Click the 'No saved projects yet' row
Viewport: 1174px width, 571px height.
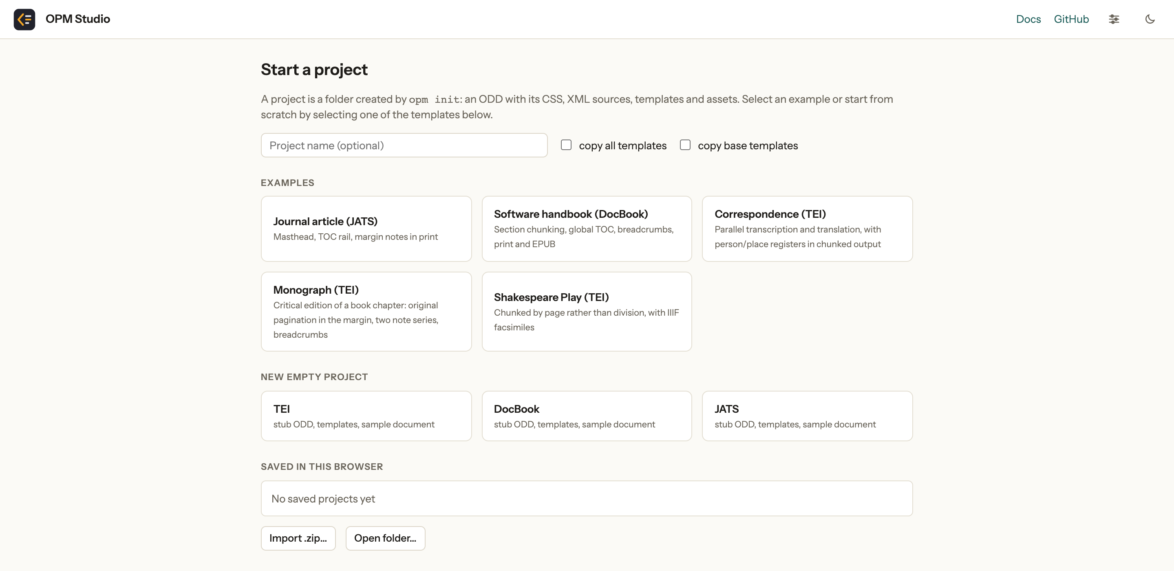pos(587,498)
